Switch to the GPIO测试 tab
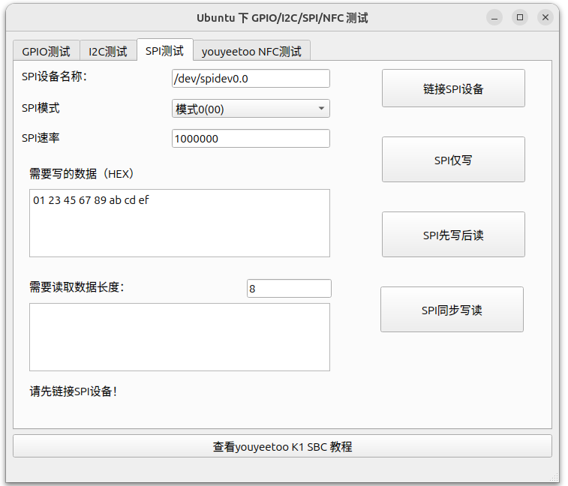568x486 pixels. click(46, 52)
